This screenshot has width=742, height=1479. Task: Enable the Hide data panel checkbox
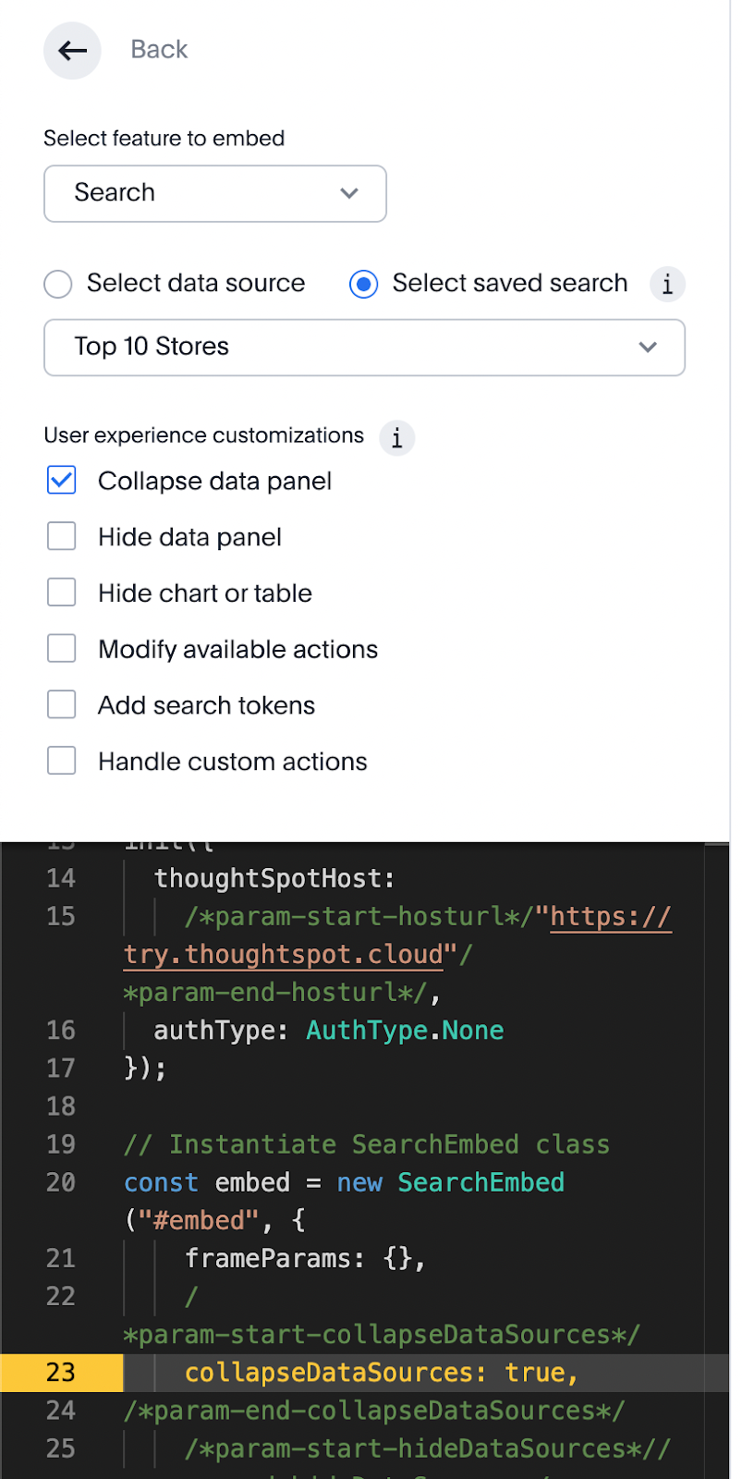[x=62, y=536]
